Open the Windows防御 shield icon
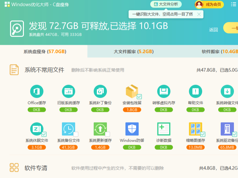238x178 pixels. [132, 129]
